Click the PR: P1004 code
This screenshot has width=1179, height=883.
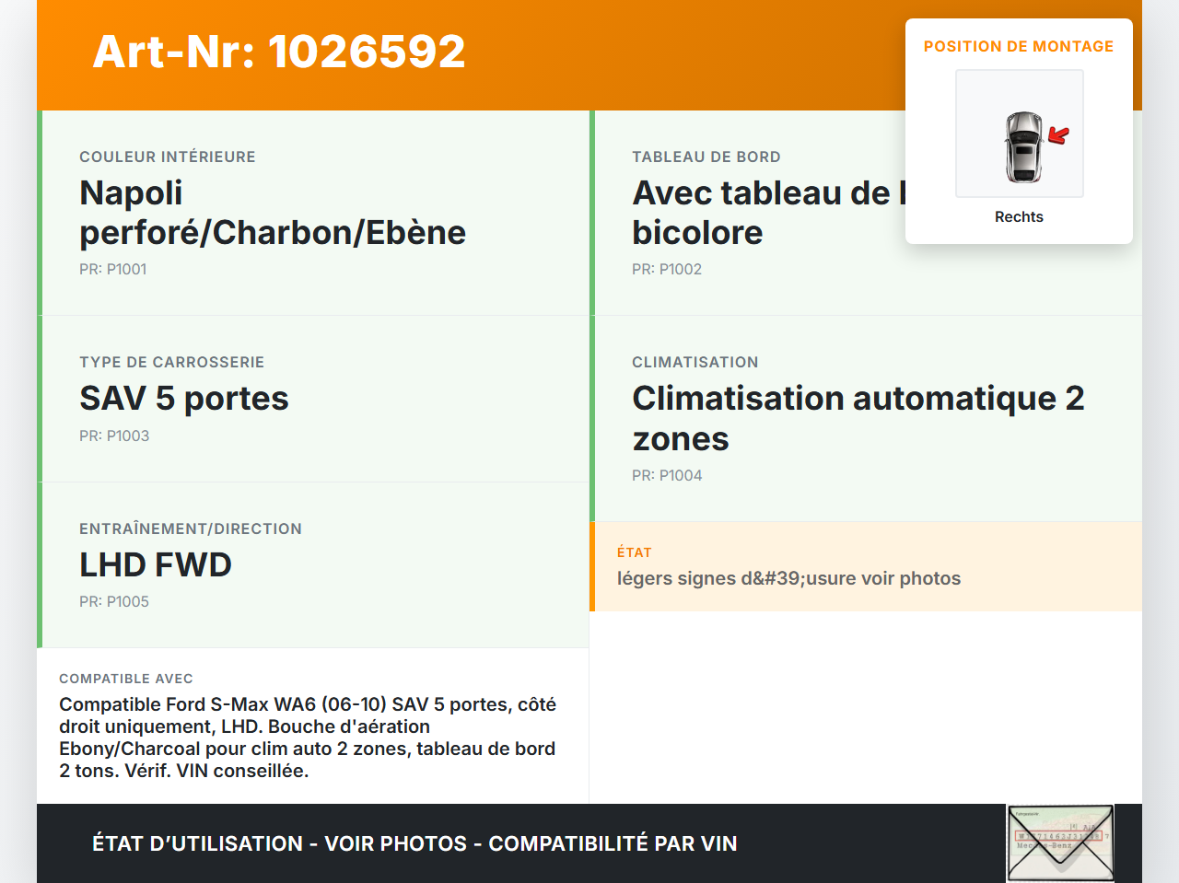(x=667, y=476)
